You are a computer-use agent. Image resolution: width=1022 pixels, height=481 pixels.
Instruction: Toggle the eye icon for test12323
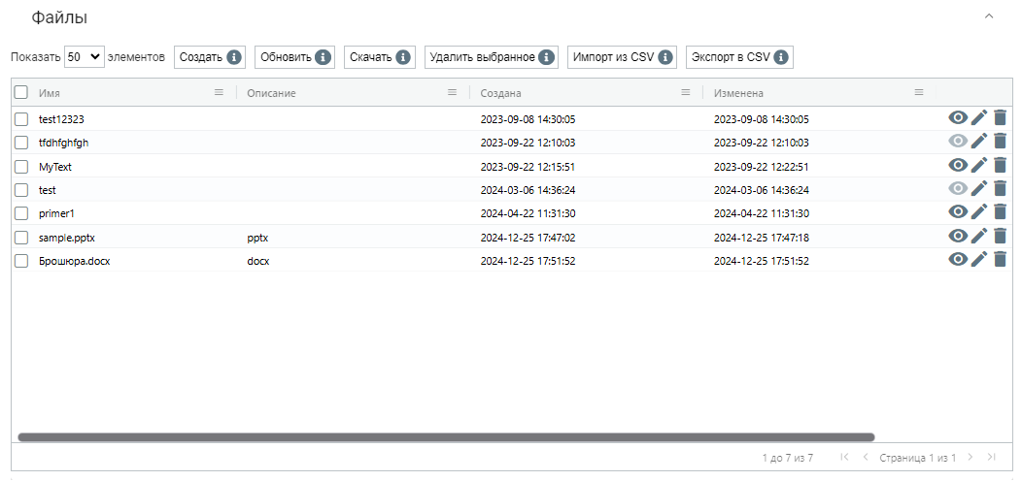click(x=958, y=117)
